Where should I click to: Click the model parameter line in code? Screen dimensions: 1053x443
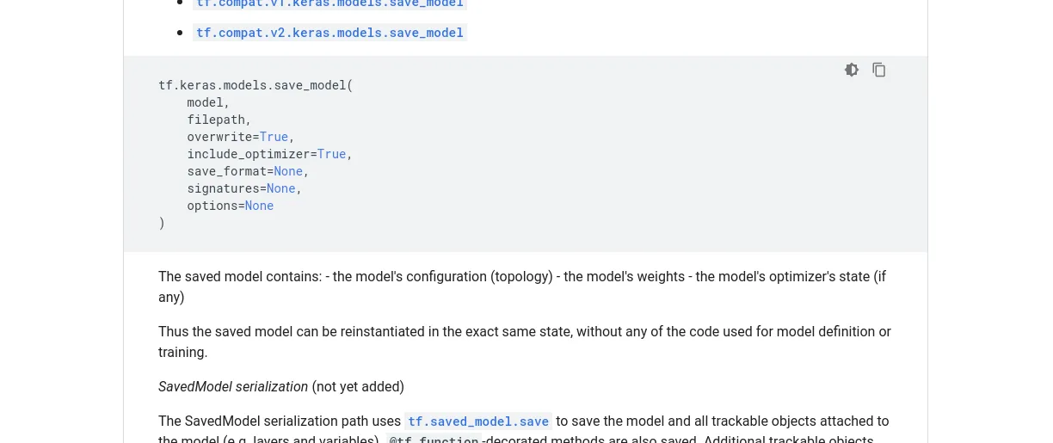205,102
